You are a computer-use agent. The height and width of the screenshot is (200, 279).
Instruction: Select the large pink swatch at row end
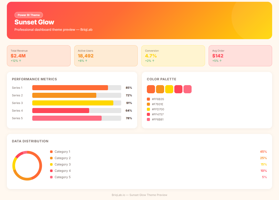coord(188,89)
